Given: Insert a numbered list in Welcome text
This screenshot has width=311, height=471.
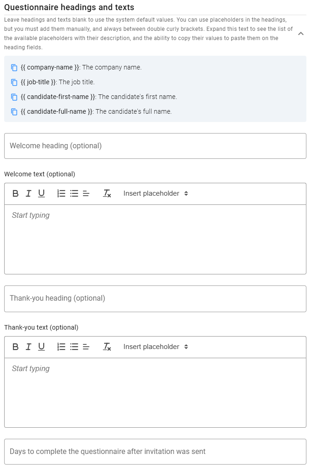Looking at the screenshot, I should 61,193.
